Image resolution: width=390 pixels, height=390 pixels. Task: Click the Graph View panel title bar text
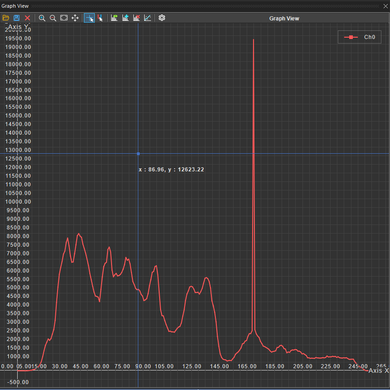(15, 6)
